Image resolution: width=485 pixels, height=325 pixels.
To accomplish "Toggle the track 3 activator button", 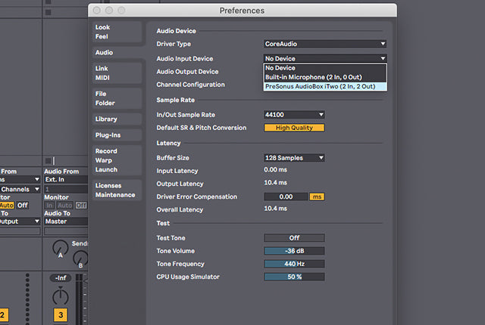I will coord(61,315).
